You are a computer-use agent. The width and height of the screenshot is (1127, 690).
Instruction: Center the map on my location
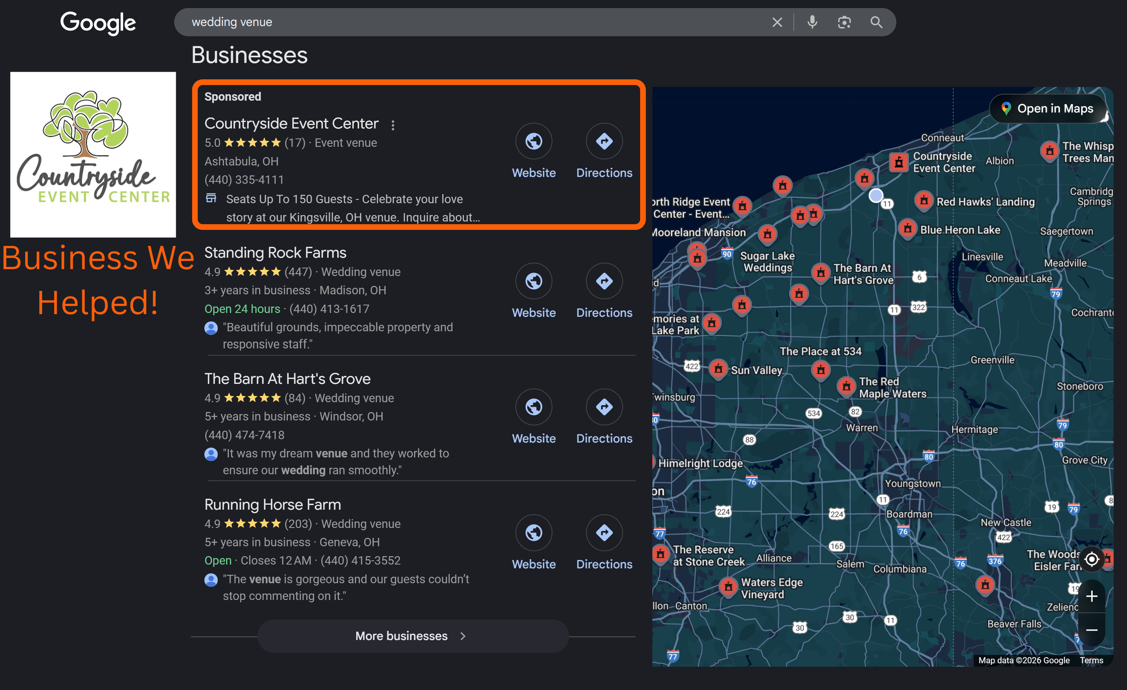tap(1091, 559)
